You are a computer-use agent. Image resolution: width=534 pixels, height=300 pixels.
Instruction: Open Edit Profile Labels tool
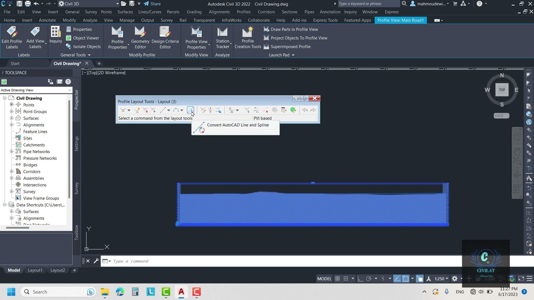(x=12, y=38)
